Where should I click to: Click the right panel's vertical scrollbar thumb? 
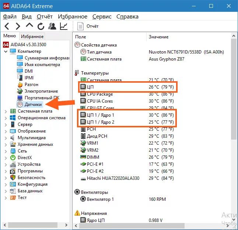234,89
